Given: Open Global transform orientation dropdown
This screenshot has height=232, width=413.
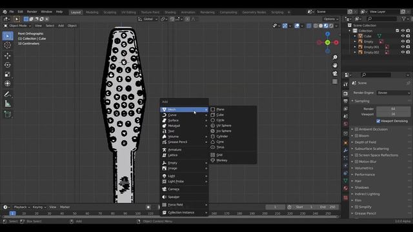Looking at the screenshot, I should coord(148,19).
